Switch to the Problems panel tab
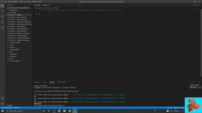Image resolution: width=202 pixels, height=113 pixels. tap(37, 82)
